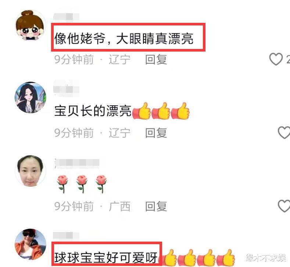
Task: Open winking anime girl avatar profile
Action: coord(31,98)
